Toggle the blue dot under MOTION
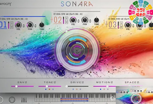Viewport: 153px width, 104px height. click(101, 89)
